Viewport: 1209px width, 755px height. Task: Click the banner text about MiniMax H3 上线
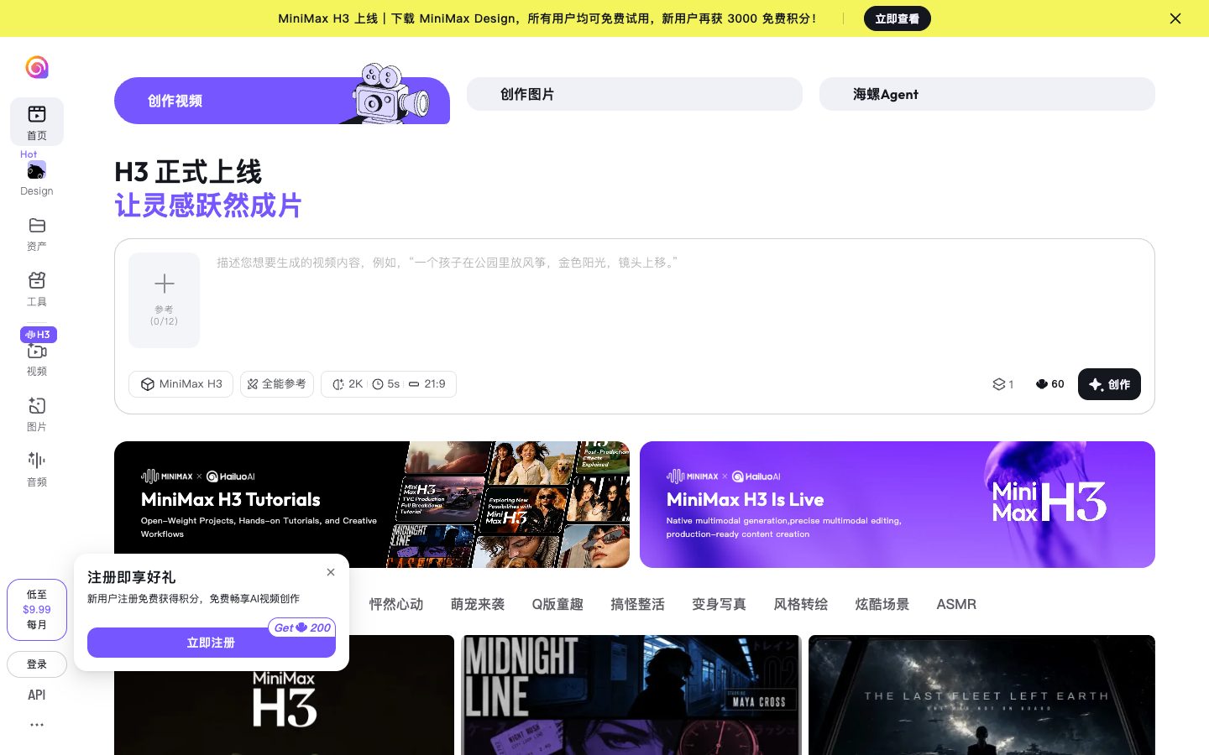click(x=547, y=18)
